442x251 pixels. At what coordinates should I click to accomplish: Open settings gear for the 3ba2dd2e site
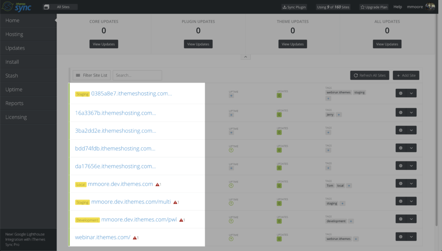click(401, 130)
